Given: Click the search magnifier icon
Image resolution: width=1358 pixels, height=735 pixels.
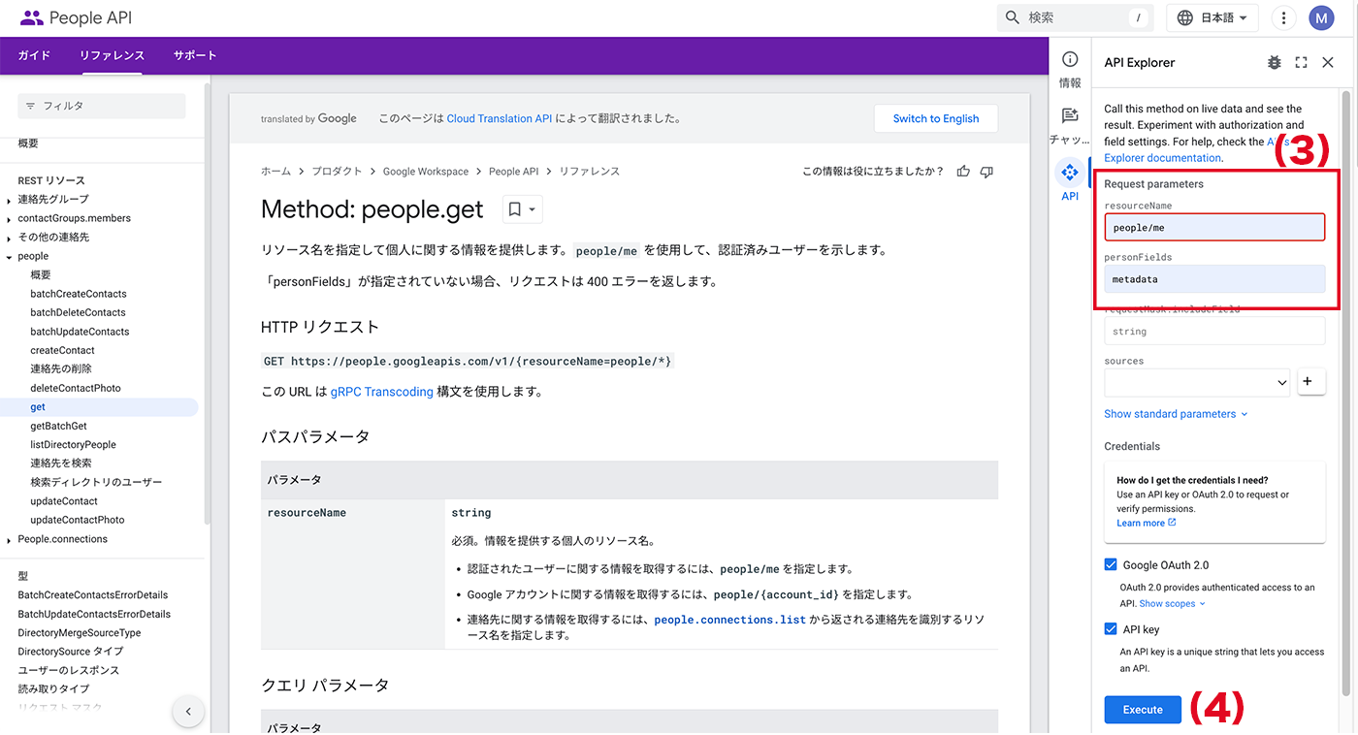Looking at the screenshot, I should tap(1013, 17).
